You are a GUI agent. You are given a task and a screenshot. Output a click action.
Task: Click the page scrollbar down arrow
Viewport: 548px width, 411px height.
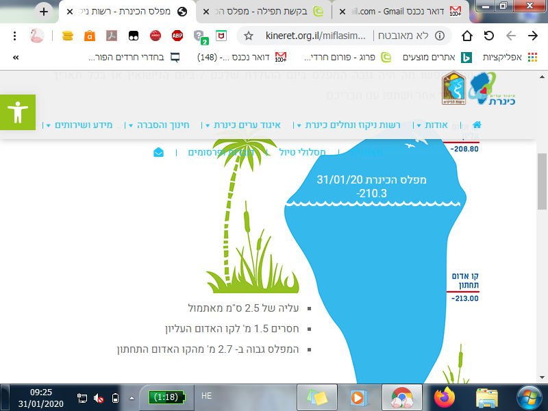[542, 377]
